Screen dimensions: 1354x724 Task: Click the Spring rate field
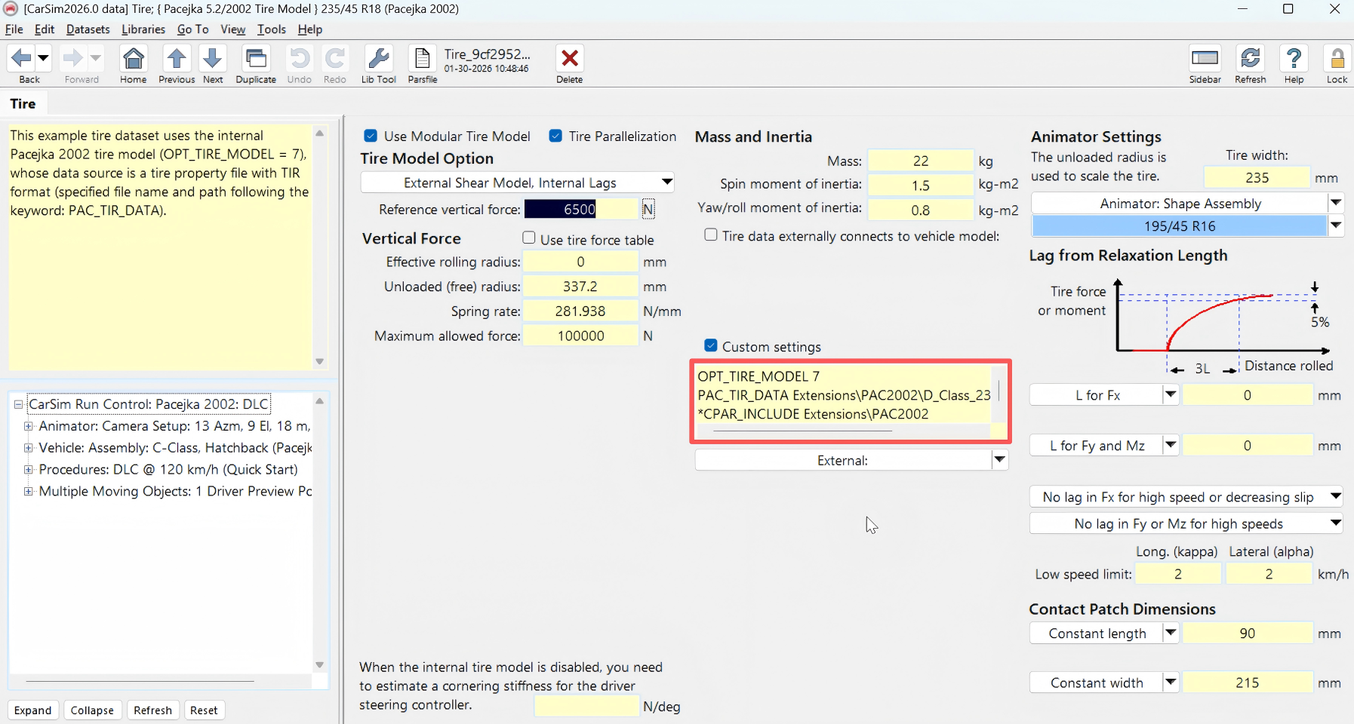[580, 311]
